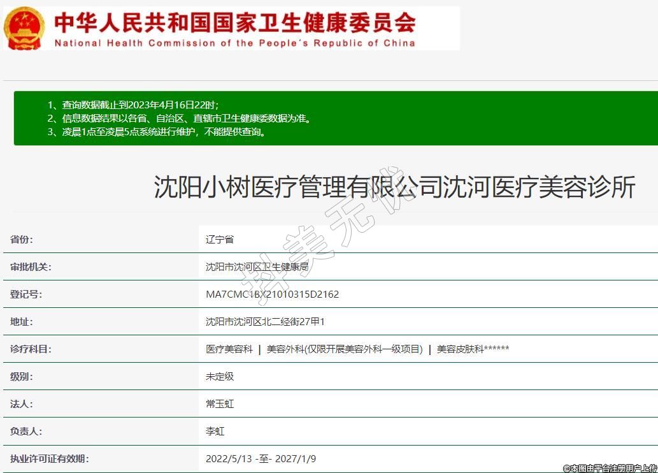Select the level value 未定级
This screenshot has height=473, width=658.
(220, 377)
